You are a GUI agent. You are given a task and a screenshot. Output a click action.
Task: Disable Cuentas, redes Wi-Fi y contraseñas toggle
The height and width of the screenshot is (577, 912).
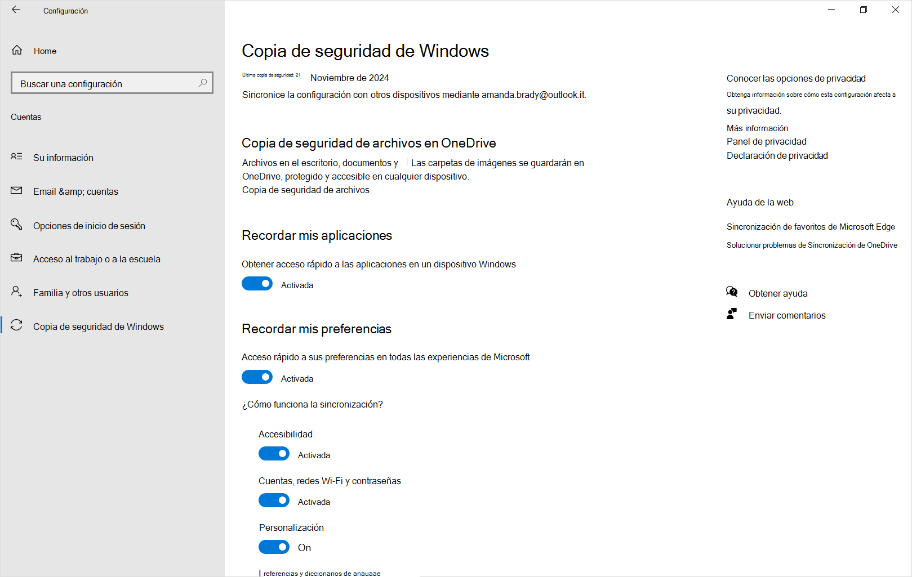coord(274,500)
